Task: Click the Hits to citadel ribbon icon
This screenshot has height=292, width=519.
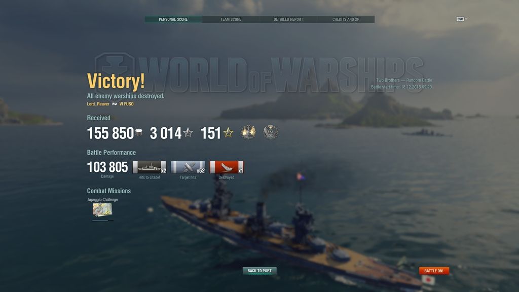Action: [150, 167]
